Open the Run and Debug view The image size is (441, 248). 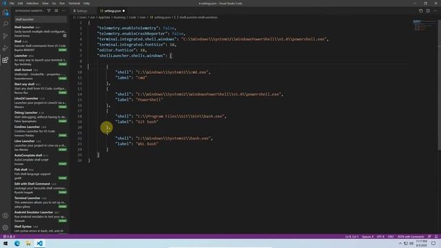6,48
